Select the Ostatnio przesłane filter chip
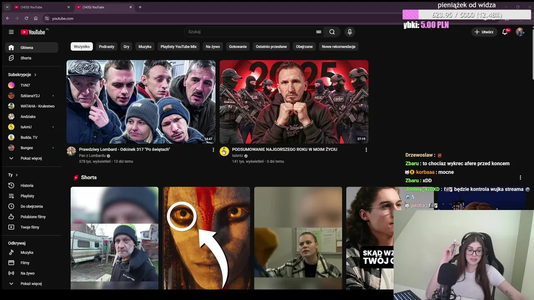 [x=271, y=47]
